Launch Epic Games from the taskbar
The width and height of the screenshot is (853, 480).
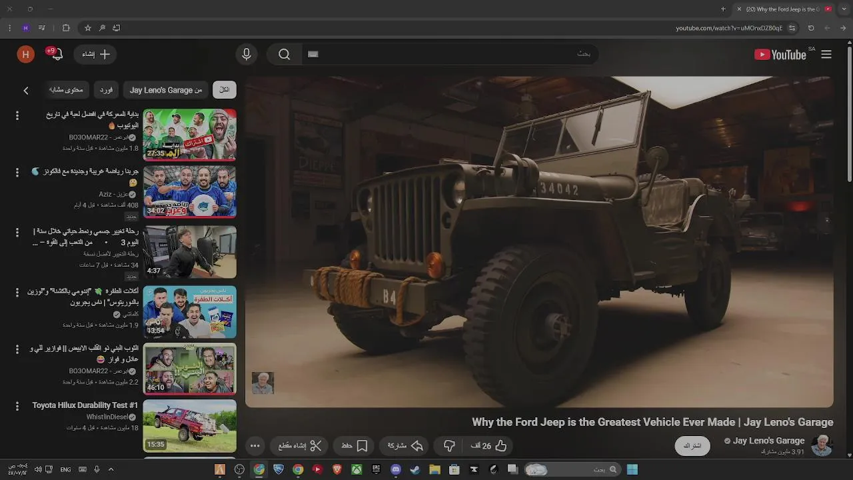point(376,469)
